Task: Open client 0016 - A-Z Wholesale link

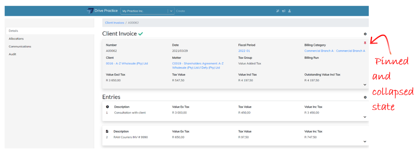Action: point(127,64)
